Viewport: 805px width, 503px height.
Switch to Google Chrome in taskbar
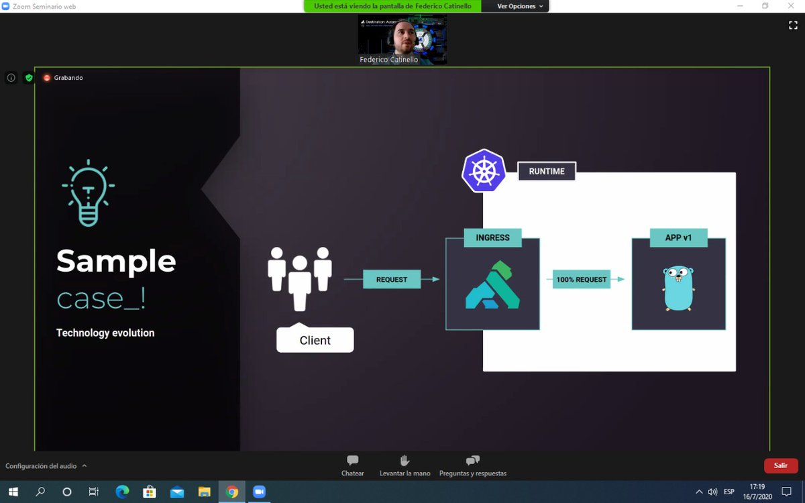coord(232,492)
